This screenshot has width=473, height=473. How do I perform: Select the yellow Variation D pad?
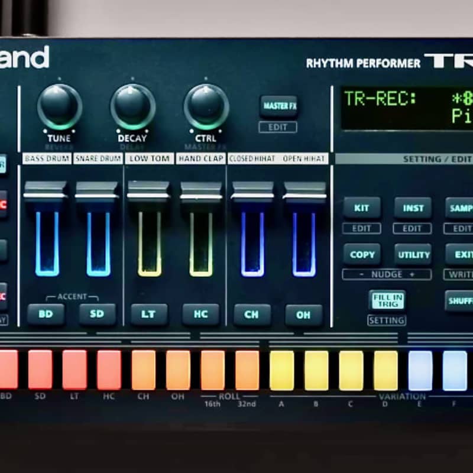(x=385, y=371)
